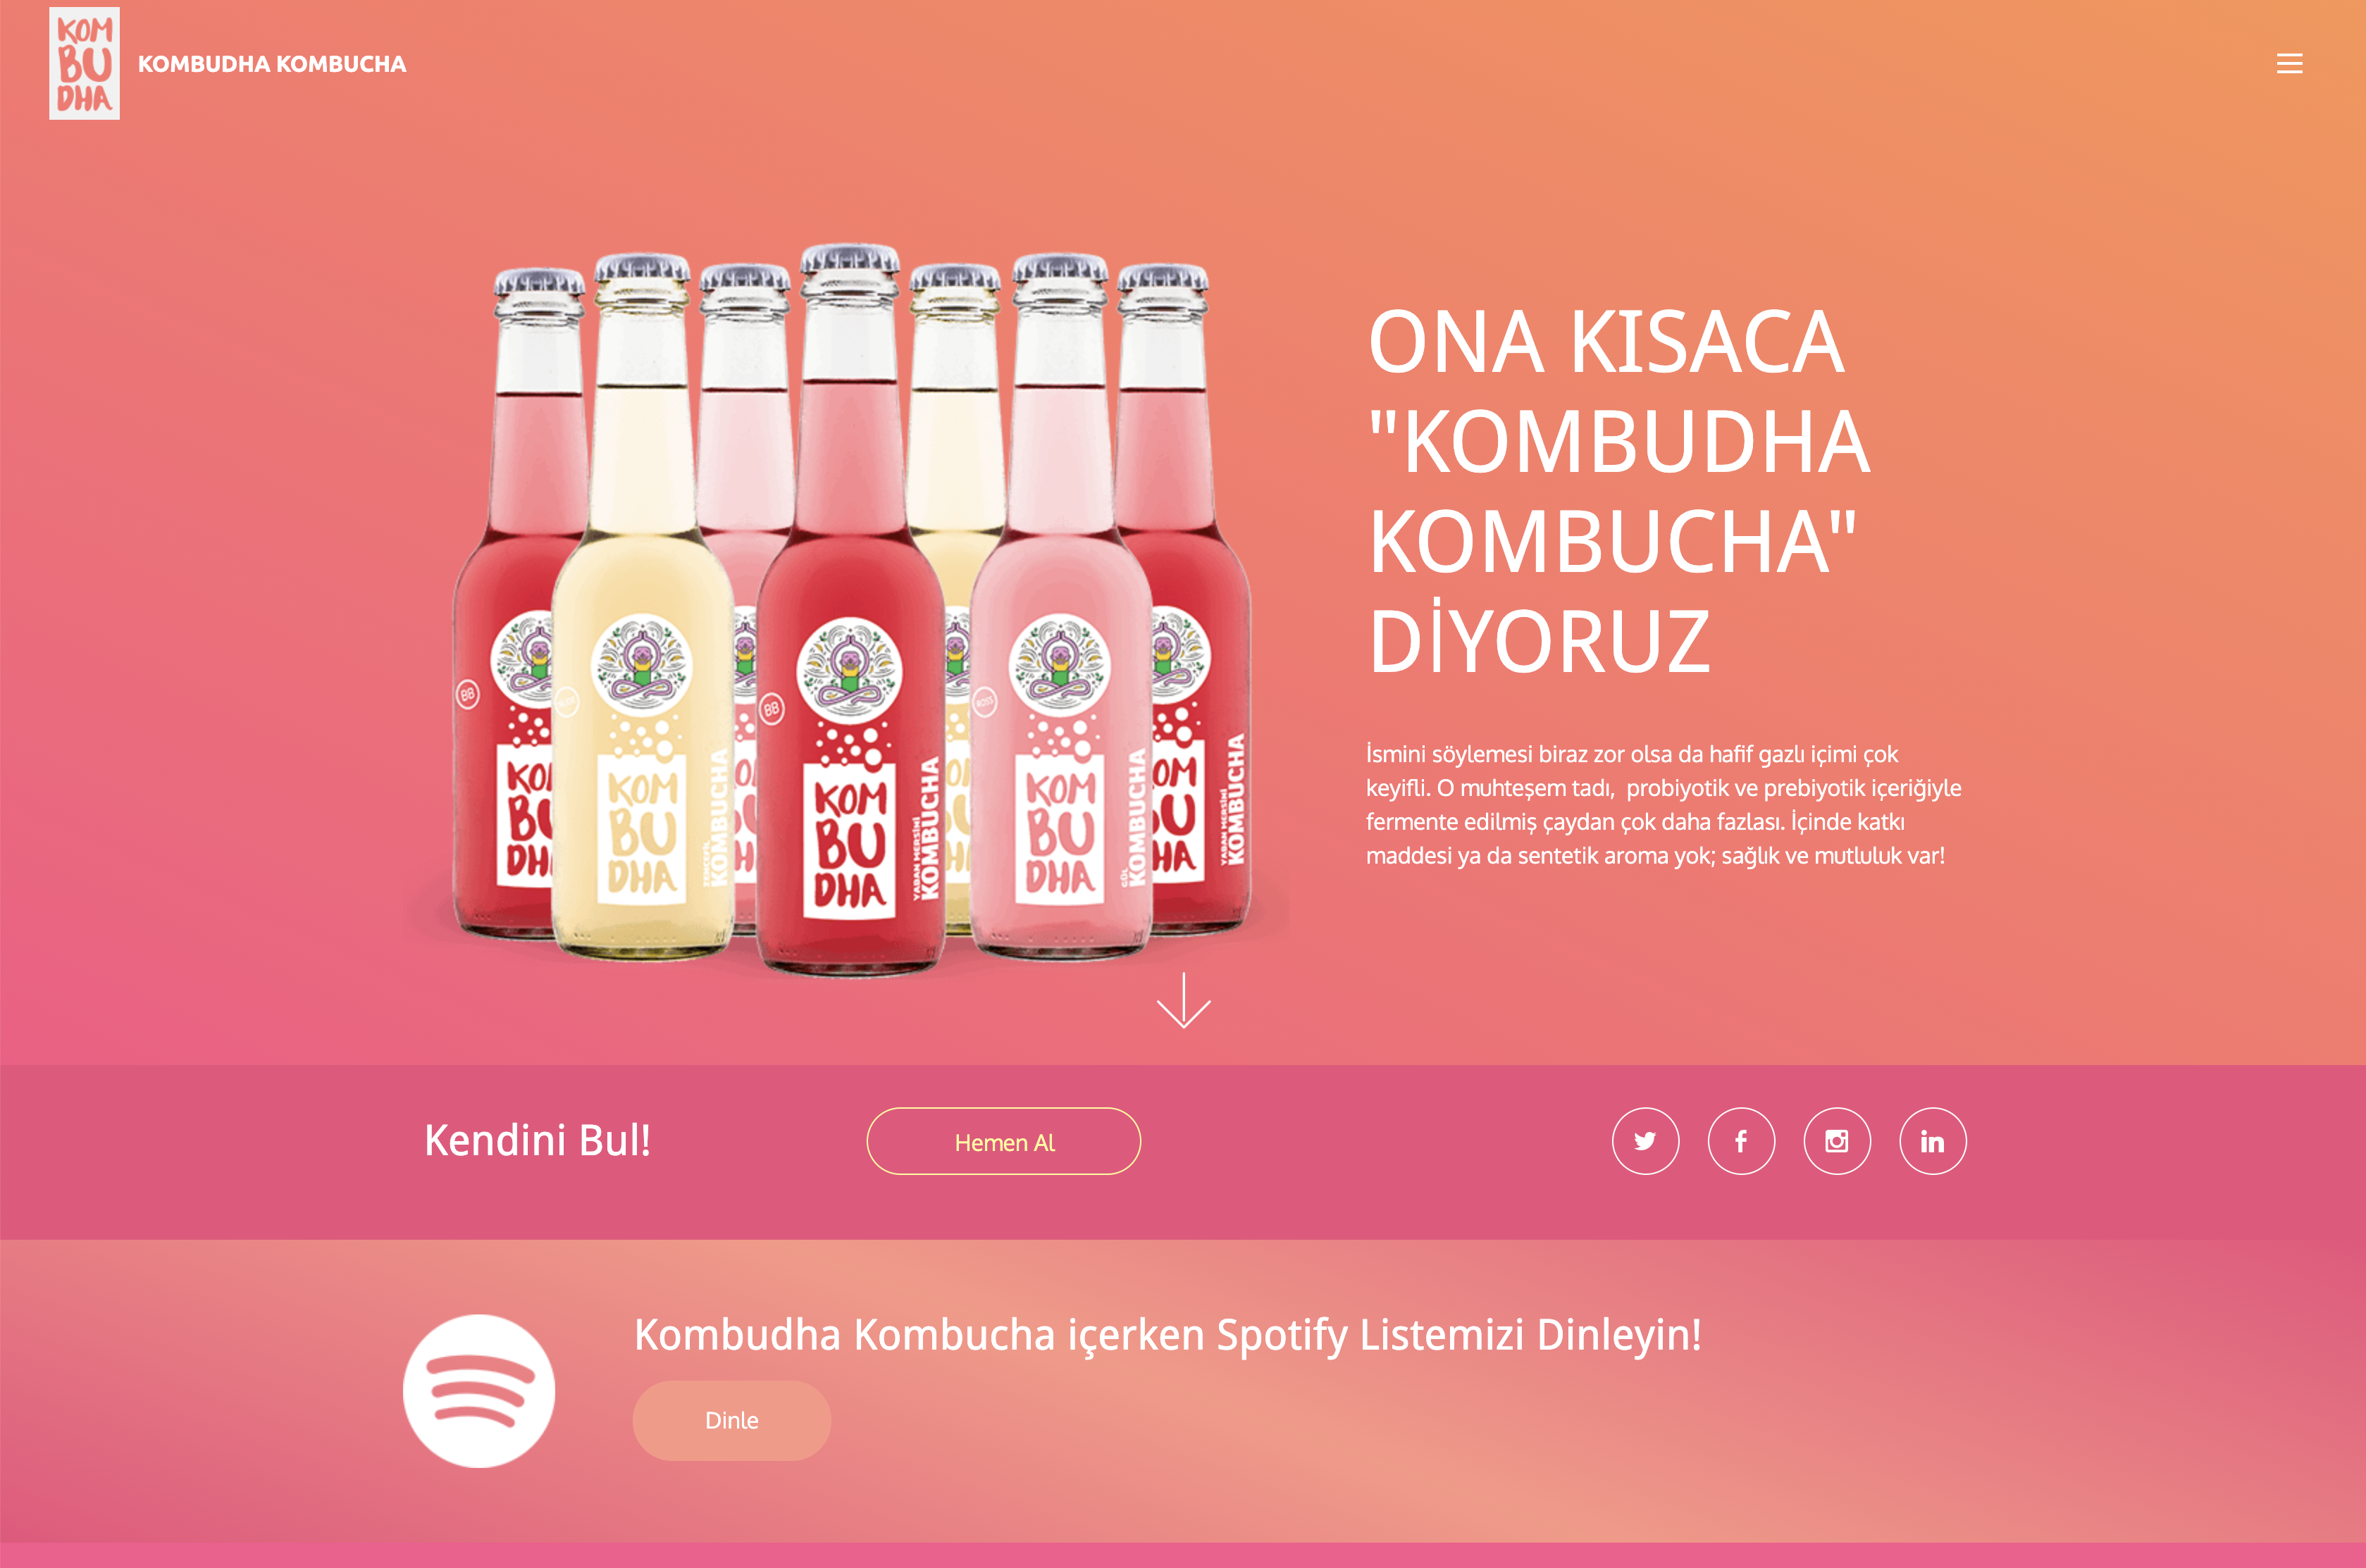Click the ONA KISACA hero headline
2366x1568 pixels.
[x=1618, y=491]
